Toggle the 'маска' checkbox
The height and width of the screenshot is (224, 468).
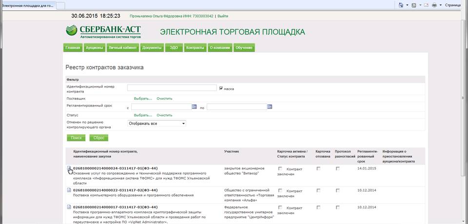[x=221, y=88]
